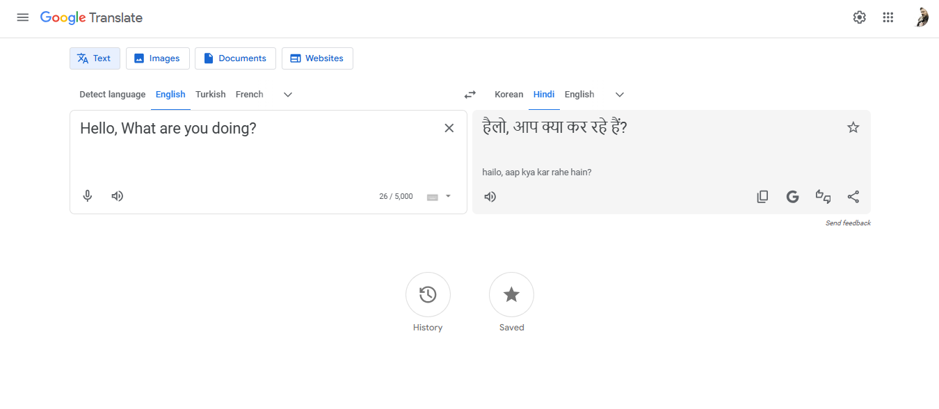Open the Google apps grid
Viewport: 939px width, 409px height.
[888, 17]
